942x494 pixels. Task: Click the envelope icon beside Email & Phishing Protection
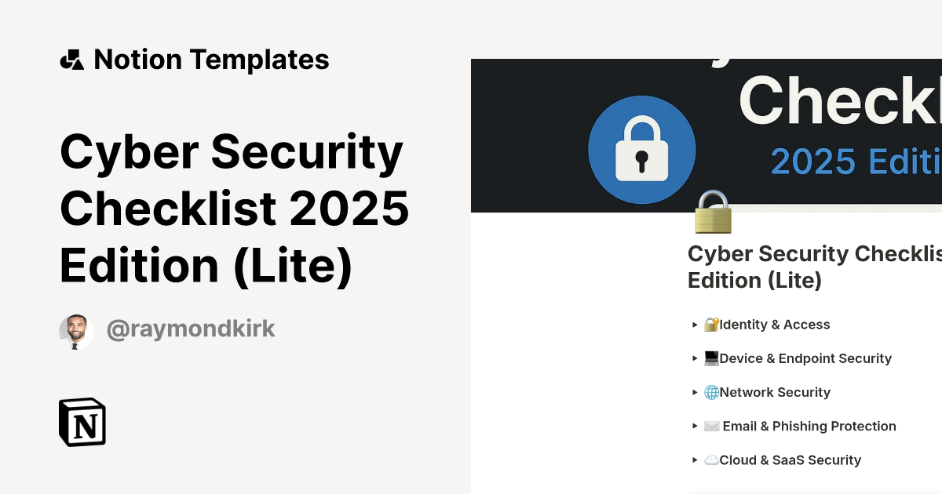coord(711,426)
